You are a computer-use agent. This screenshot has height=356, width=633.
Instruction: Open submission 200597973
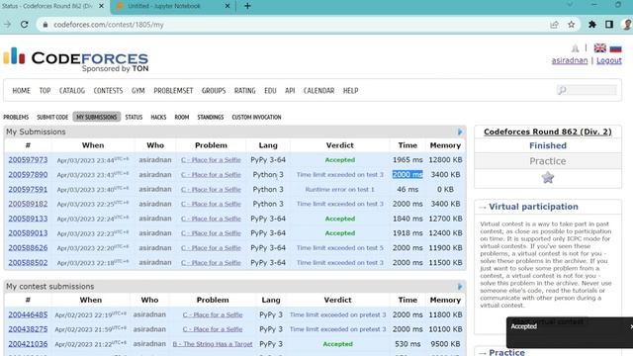click(x=28, y=160)
